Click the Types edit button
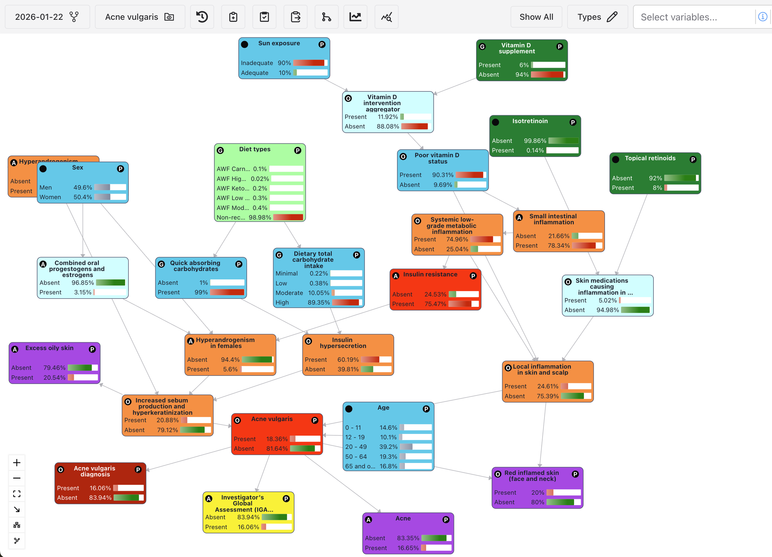Image resolution: width=772 pixels, height=557 pixels. [x=597, y=17]
